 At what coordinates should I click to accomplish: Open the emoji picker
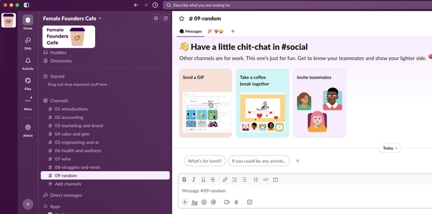[x=204, y=202]
